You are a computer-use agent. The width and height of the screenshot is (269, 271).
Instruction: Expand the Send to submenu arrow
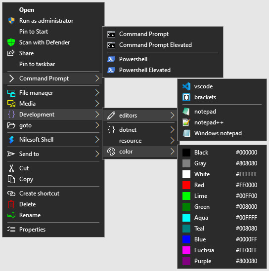[x=97, y=154]
